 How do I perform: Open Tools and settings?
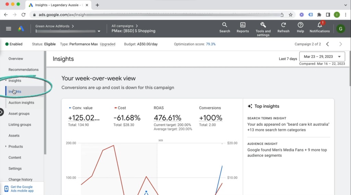[263, 29]
